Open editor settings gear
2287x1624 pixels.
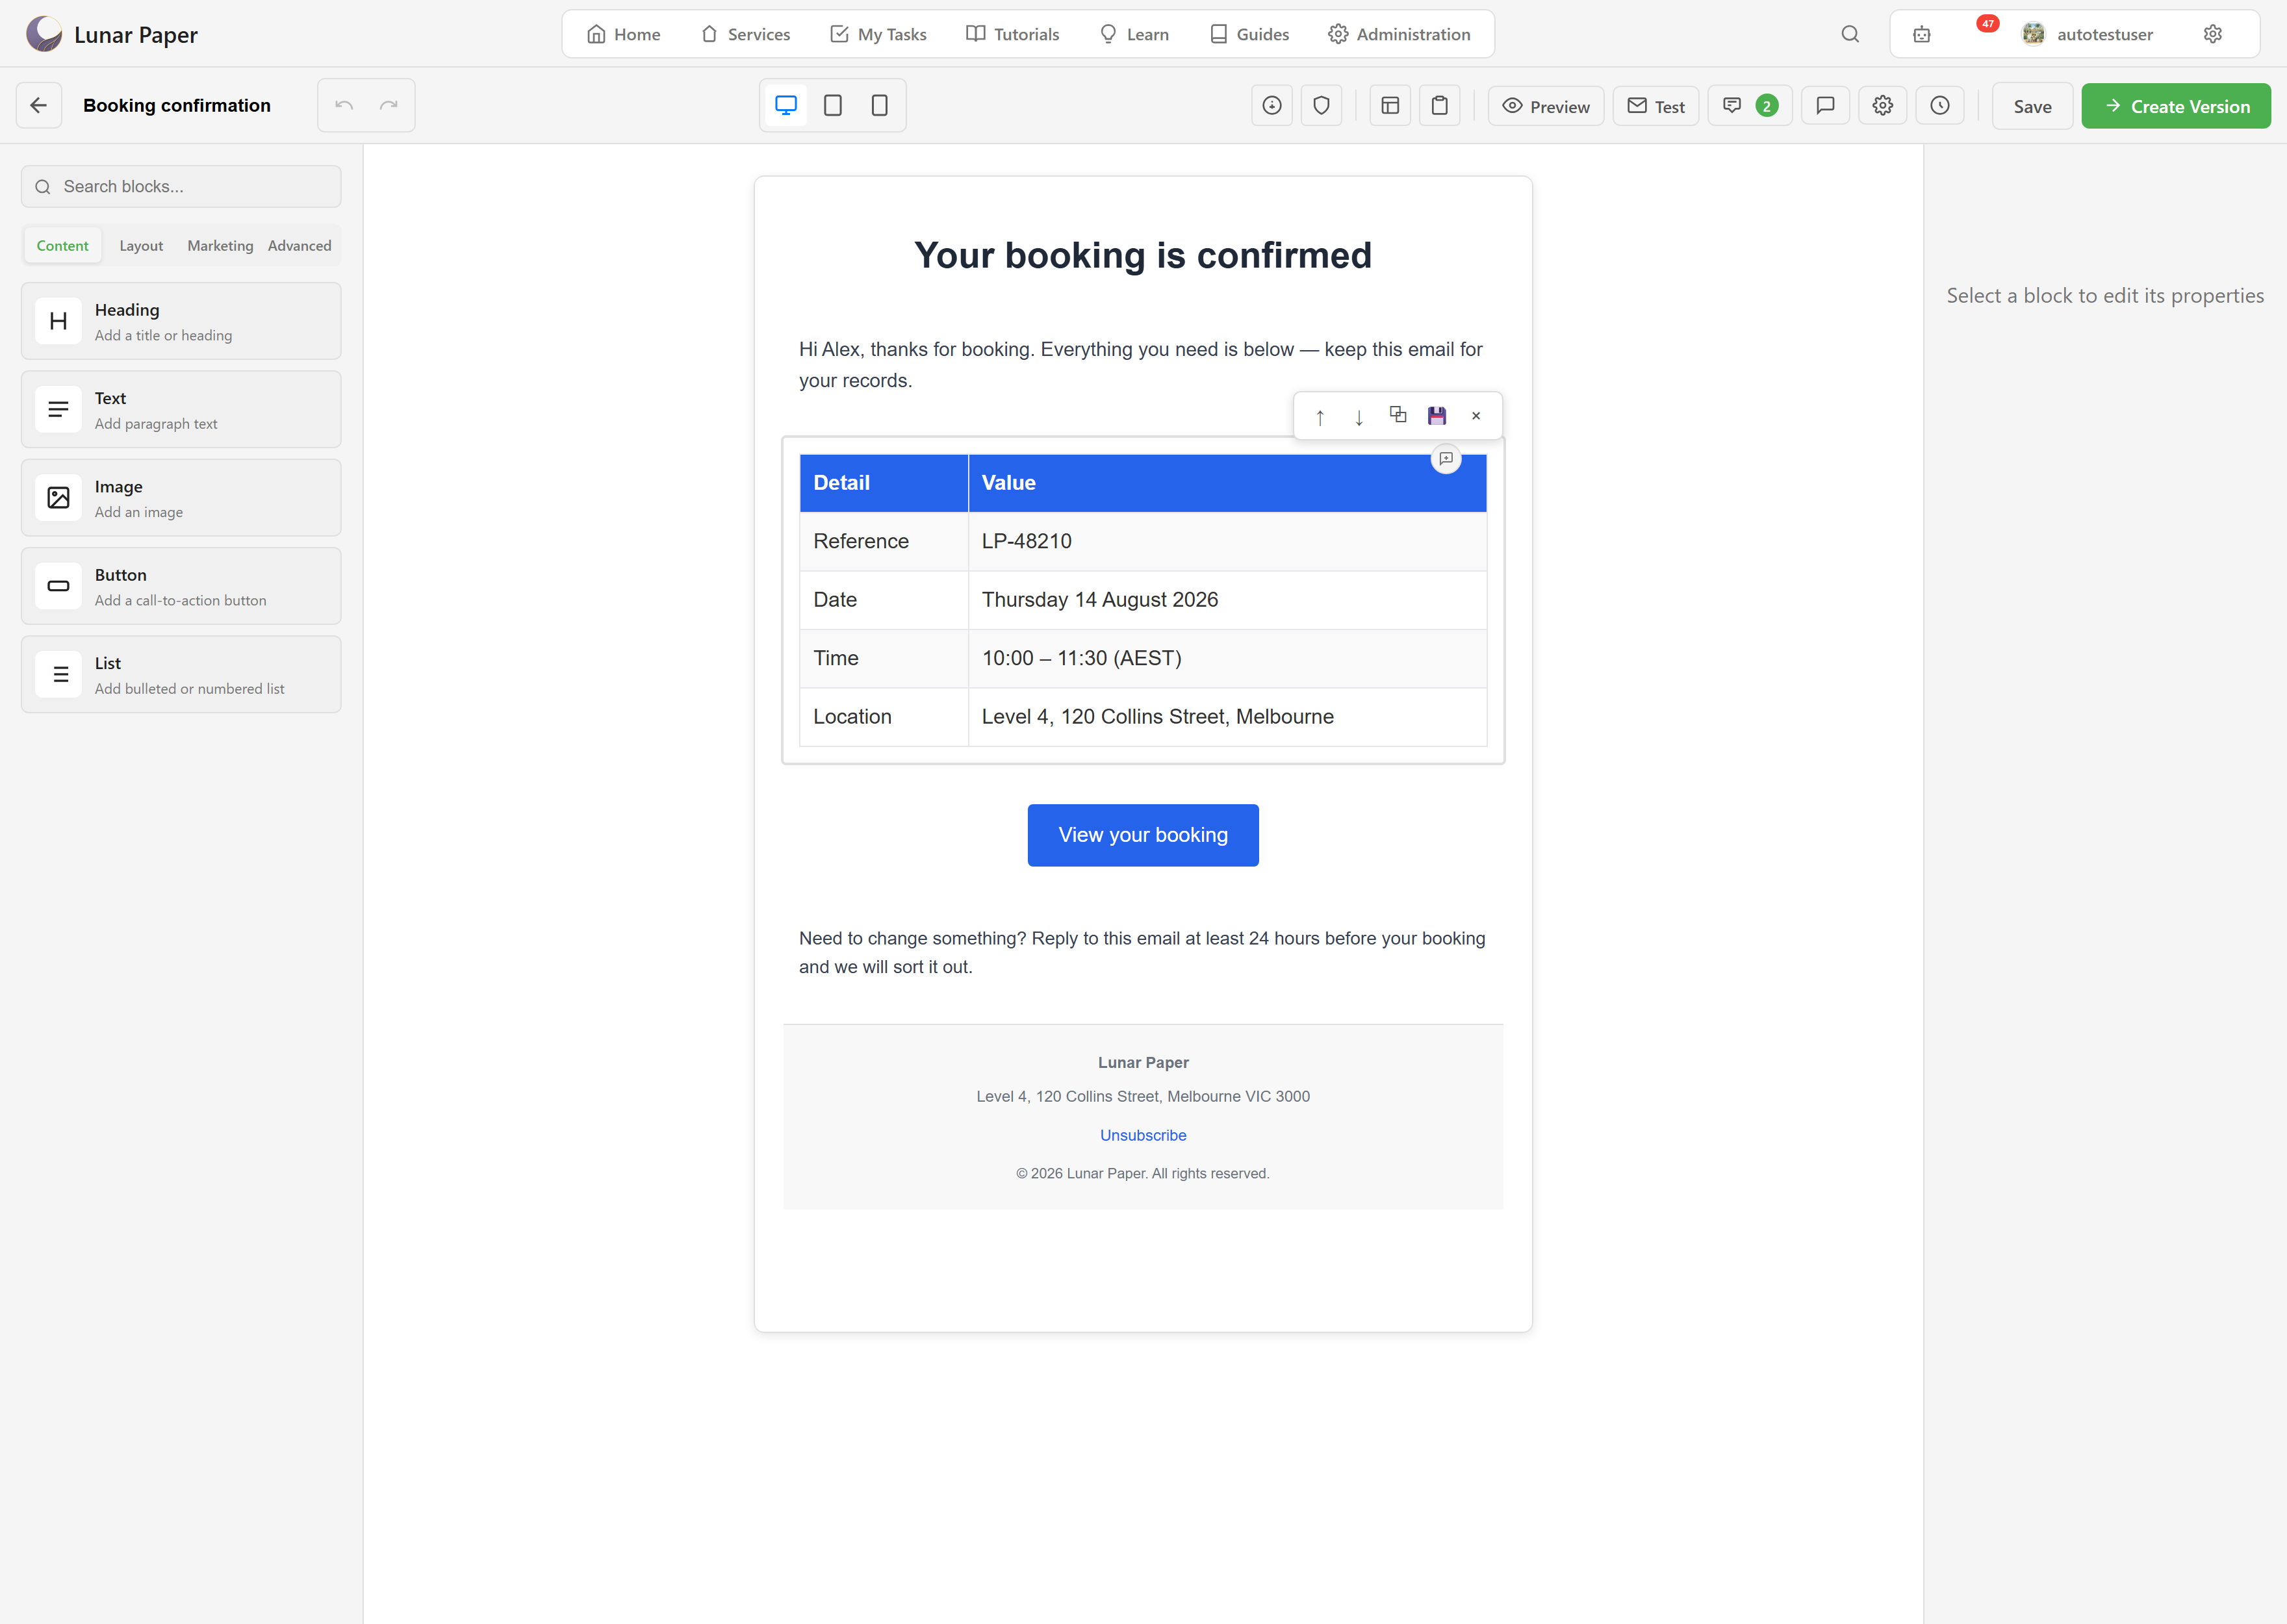point(1883,106)
